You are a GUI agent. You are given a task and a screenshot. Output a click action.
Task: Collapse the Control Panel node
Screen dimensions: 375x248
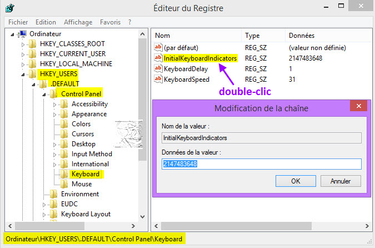point(44,95)
